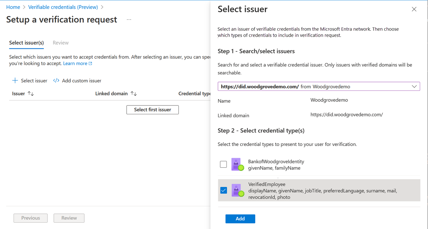Click the Add button
The image size is (428, 229).
tap(240, 219)
